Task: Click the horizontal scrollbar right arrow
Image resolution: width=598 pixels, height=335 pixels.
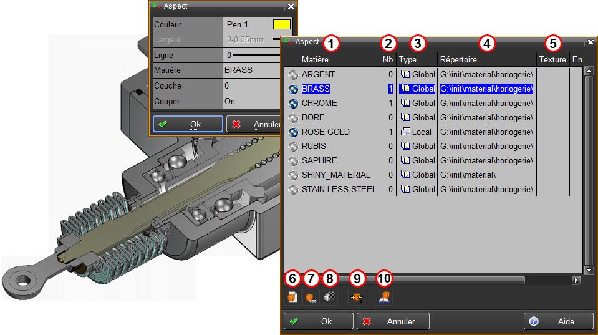Action: pos(576,281)
